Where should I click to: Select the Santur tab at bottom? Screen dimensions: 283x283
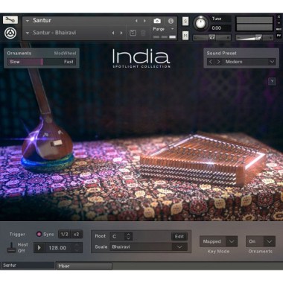coord(28,265)
